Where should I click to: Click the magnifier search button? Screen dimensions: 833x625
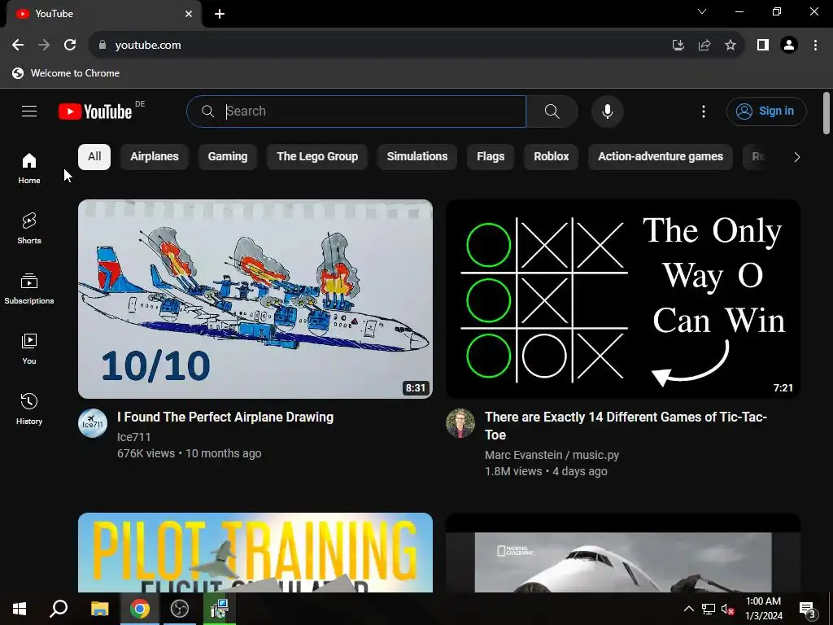coord(552,111)
